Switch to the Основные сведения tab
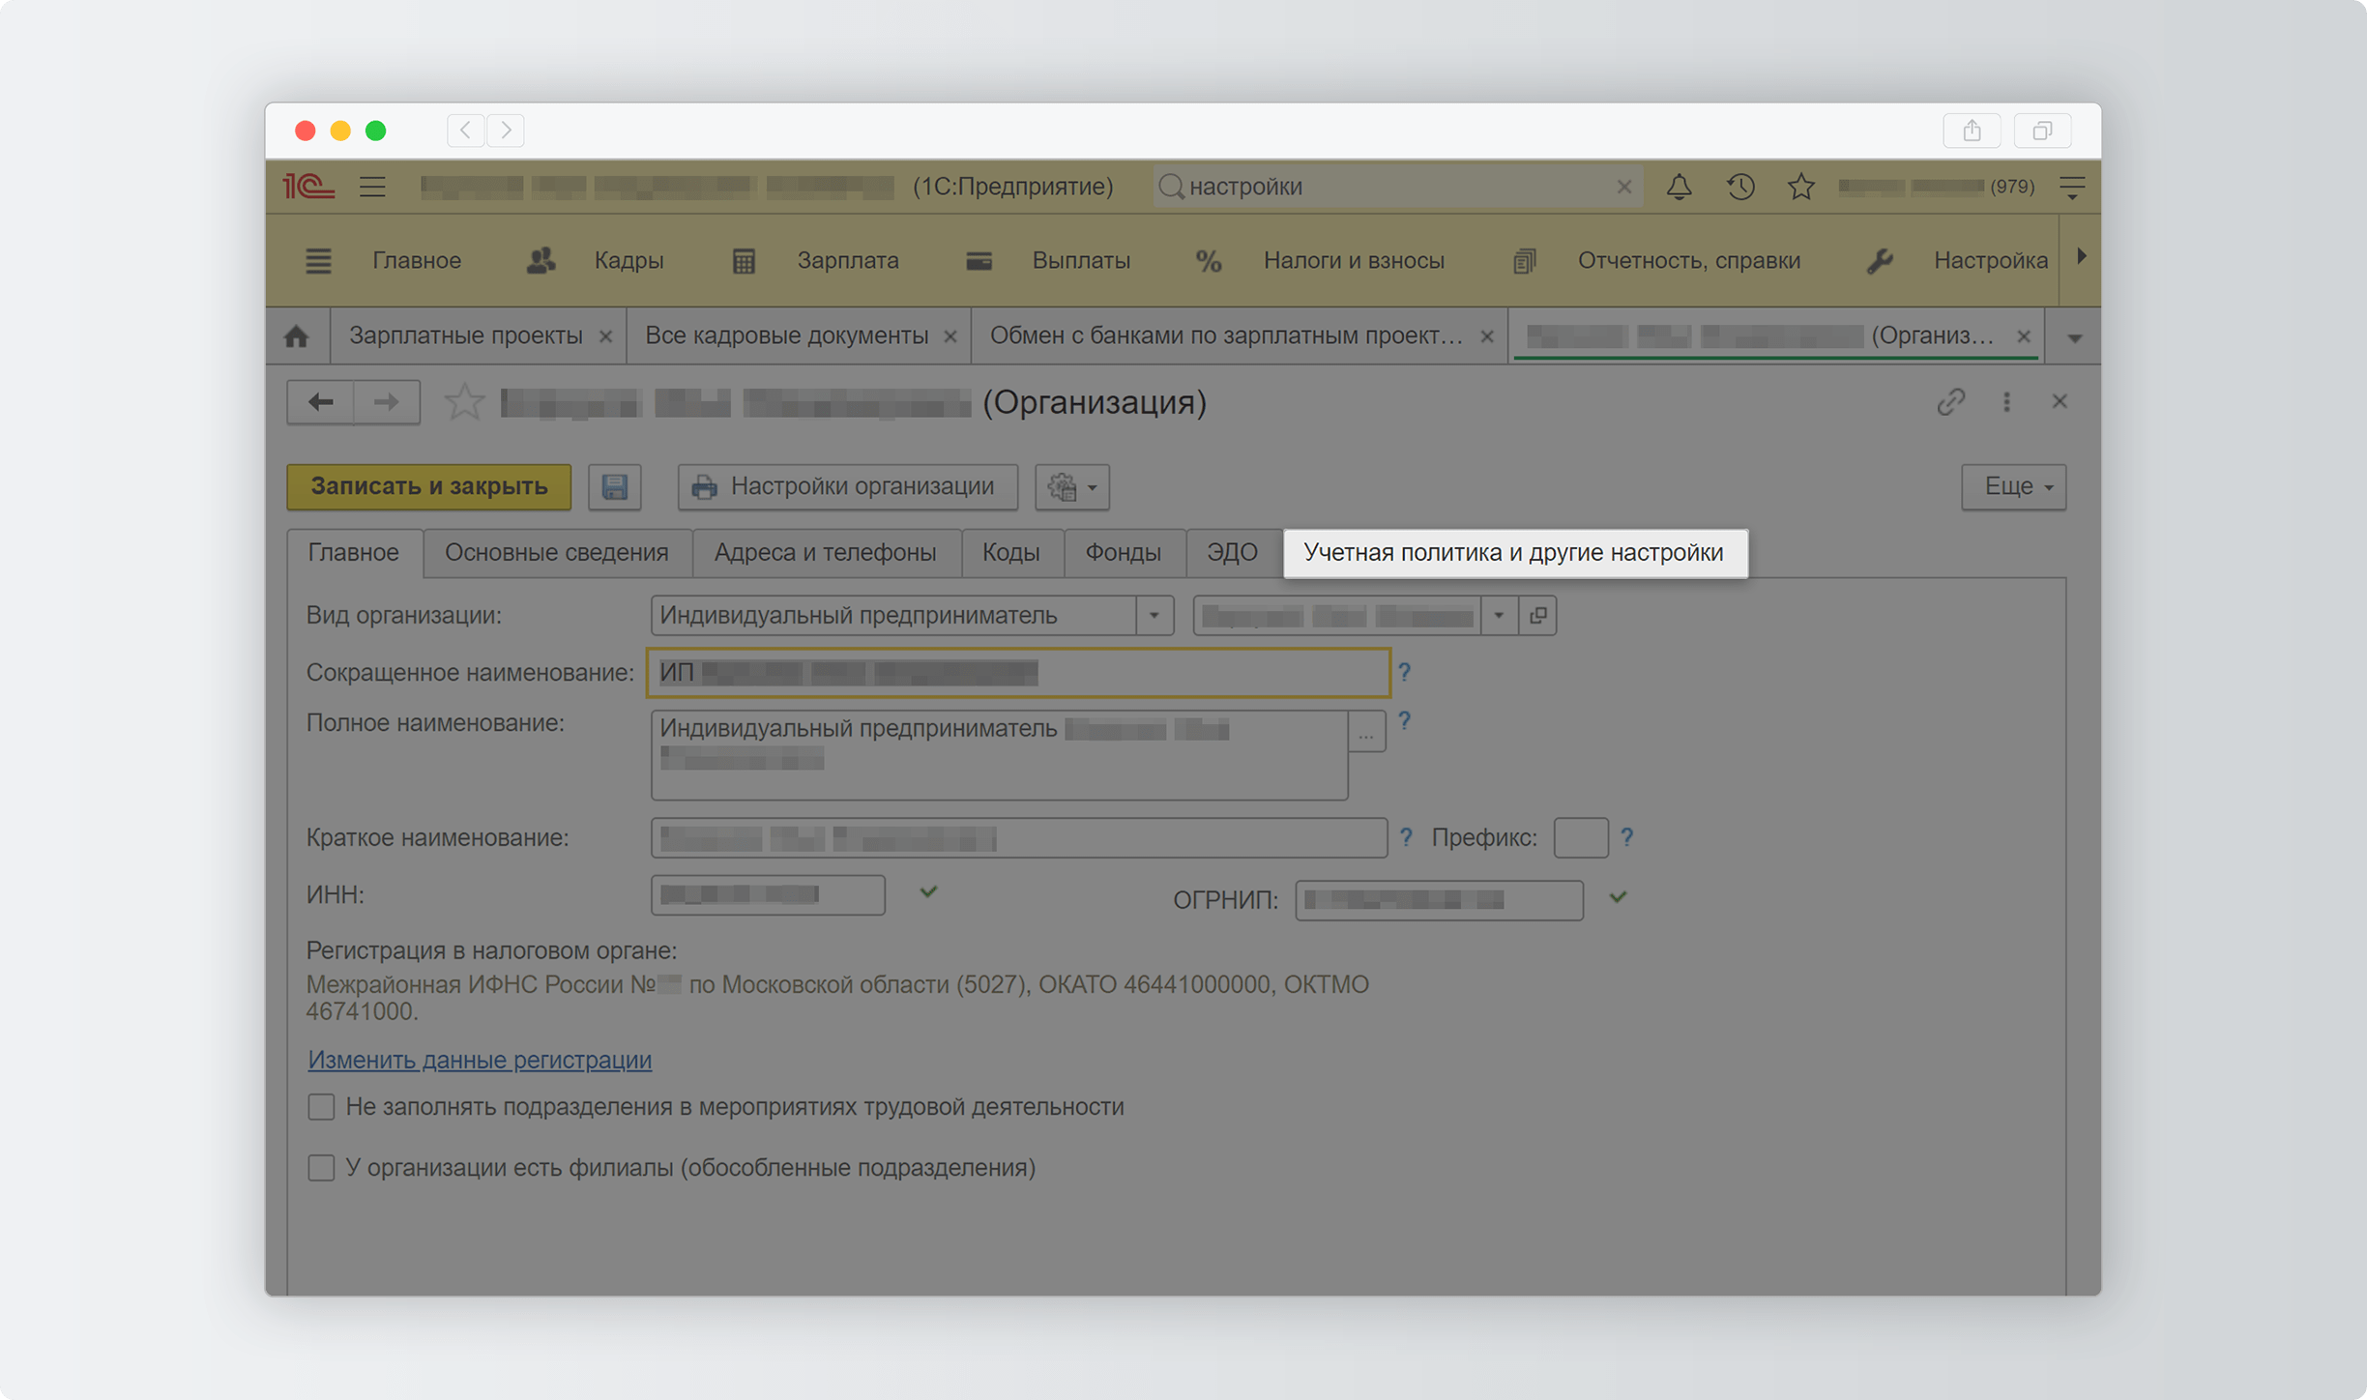2367x1400 pixels. pyautogui.click(x=557, y=552)
